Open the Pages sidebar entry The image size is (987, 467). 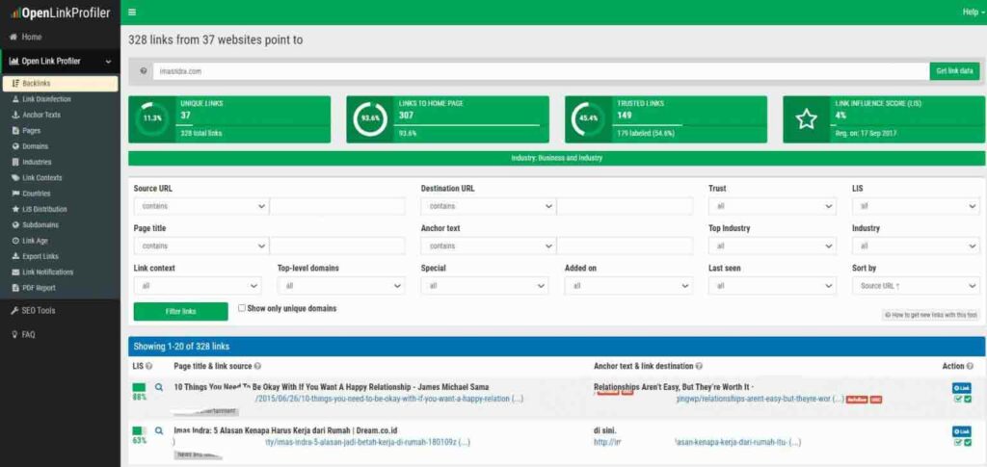tap(32, 131)
